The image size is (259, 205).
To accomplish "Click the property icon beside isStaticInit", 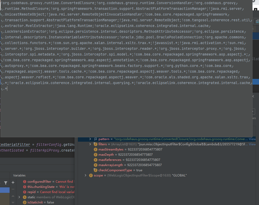I will pyautogui.click(x=25, y=202).
